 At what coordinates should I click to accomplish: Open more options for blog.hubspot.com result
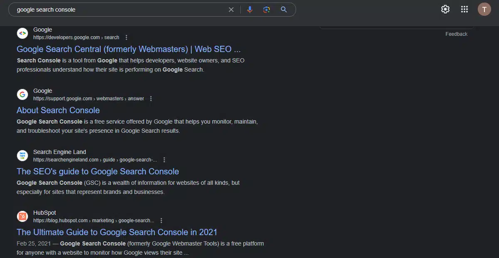pyautogui.click(x=161, y=221)
